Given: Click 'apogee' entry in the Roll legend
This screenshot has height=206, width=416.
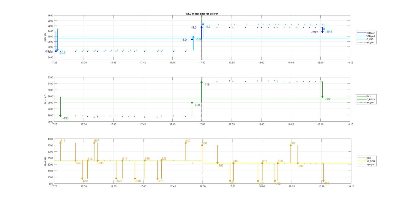Looking at the screenshot, I should click(x=371, y=164).
